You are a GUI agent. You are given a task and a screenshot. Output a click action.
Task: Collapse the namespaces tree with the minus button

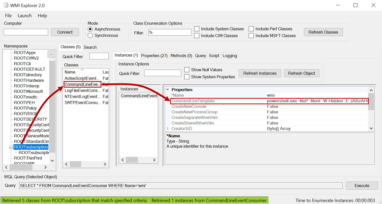point(51,54)
